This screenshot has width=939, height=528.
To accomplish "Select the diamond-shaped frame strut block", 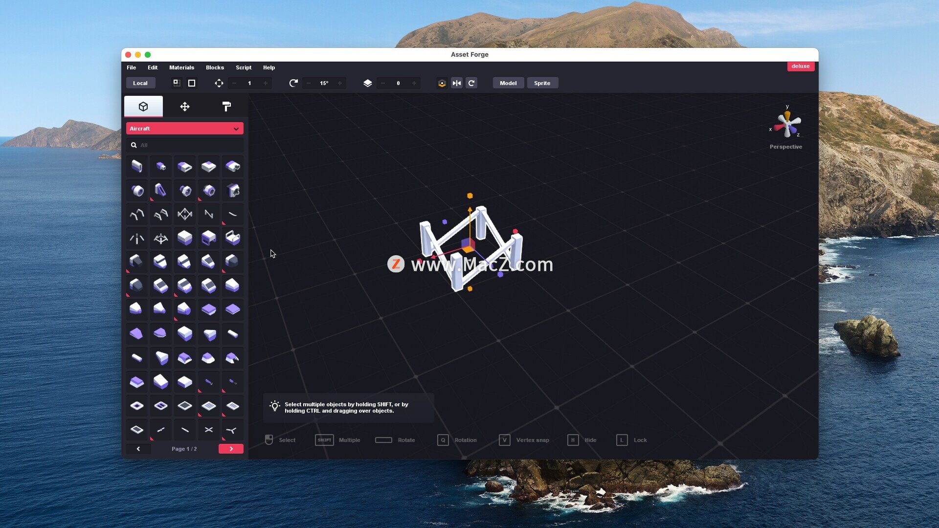I will tap(185, 214).
